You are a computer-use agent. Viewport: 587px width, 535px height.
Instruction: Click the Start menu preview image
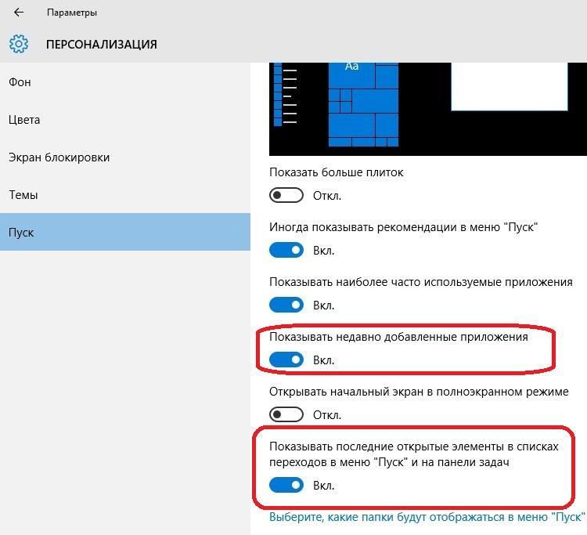428,109
